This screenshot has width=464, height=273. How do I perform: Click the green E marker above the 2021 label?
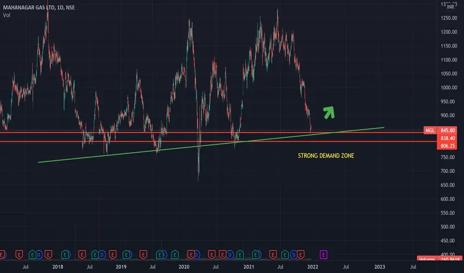click(256, 255)
